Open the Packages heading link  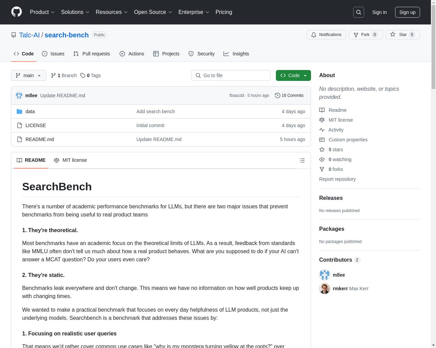[331, 229]
